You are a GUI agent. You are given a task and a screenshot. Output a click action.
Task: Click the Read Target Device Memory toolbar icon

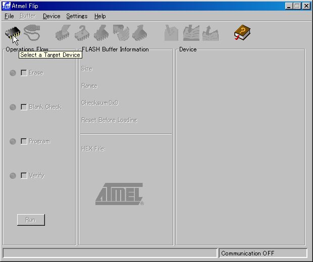point(140,33)
